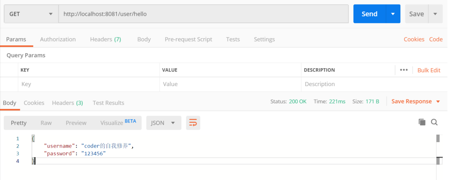Click the KEY column header
Viewport: 449px width, 180px height.
pos(25,70)
